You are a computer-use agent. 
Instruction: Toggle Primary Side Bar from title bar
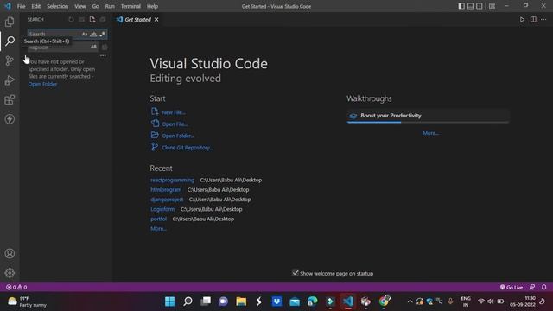click(461, 6)
